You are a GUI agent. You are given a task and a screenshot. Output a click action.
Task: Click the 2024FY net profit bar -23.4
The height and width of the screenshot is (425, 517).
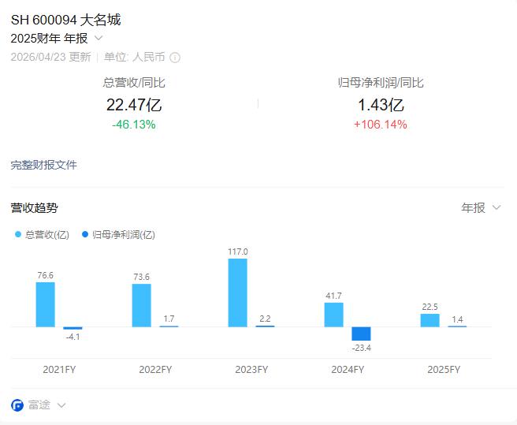pyautogui.click(x=361, y=334)
